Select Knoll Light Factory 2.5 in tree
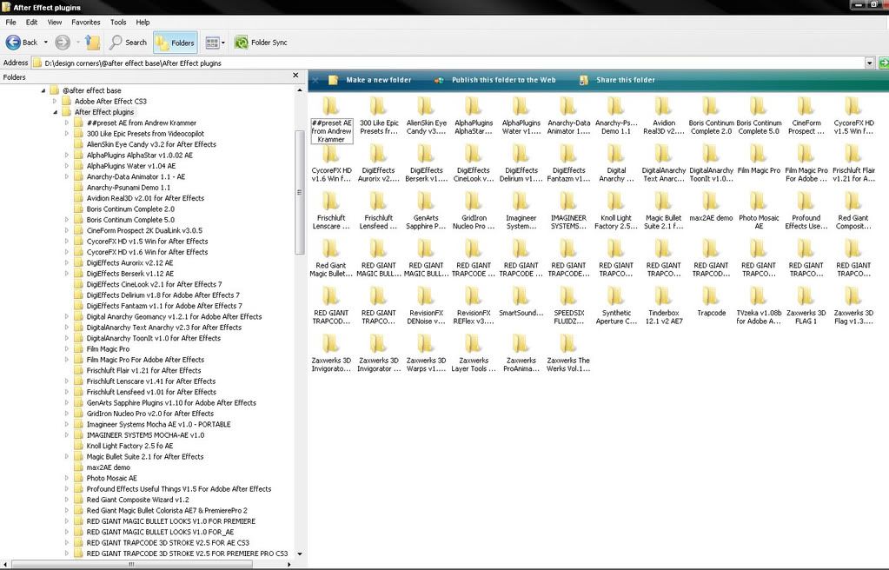889x570 pixels. [129, 446]
